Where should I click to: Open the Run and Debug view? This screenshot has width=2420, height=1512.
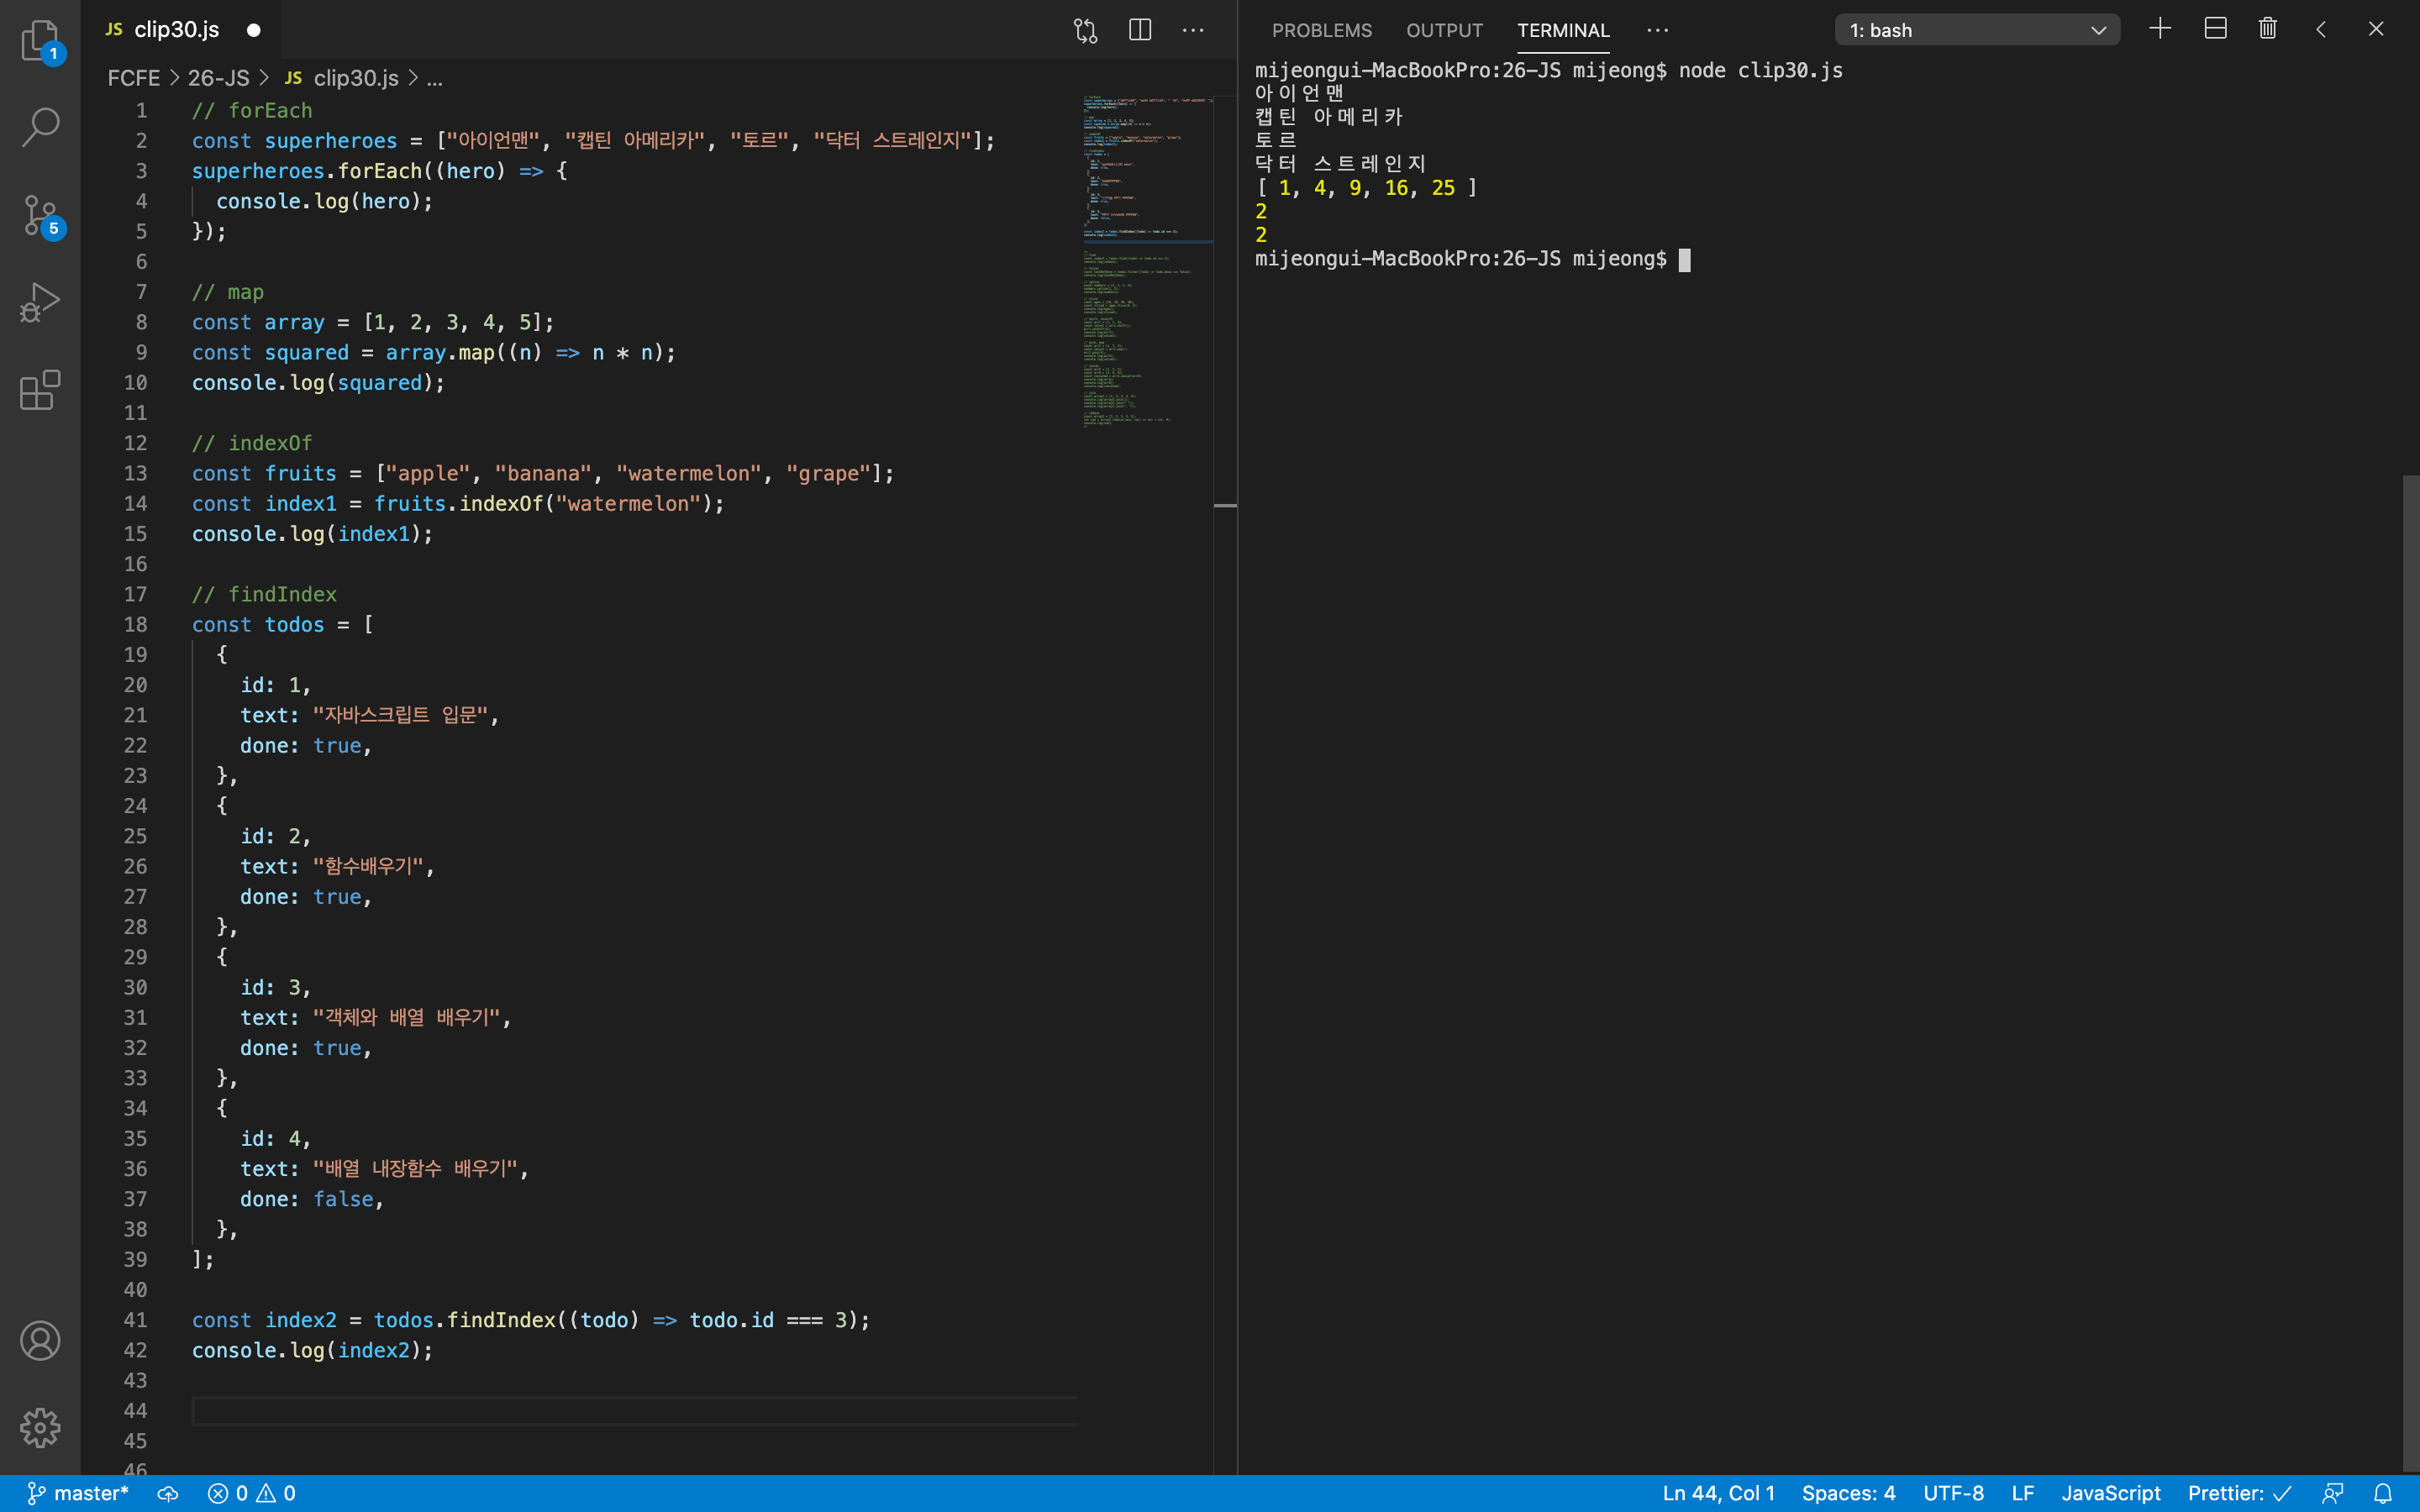(40, 302)
